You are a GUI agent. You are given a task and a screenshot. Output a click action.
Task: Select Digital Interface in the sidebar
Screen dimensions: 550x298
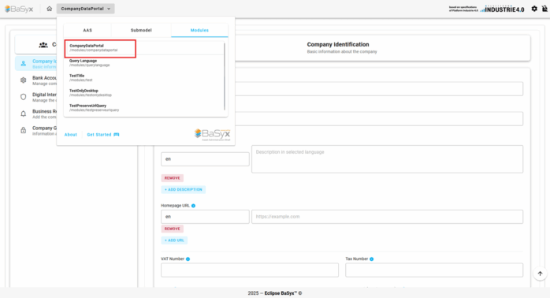[x=36, y=97]
